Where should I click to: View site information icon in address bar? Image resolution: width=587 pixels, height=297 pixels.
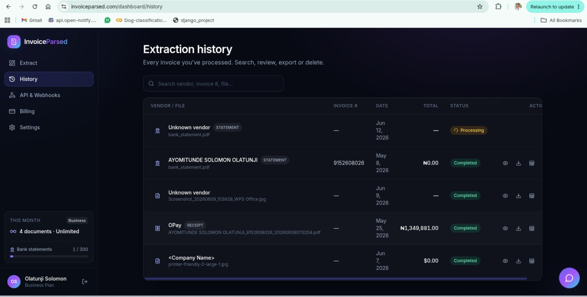(64, 6)
